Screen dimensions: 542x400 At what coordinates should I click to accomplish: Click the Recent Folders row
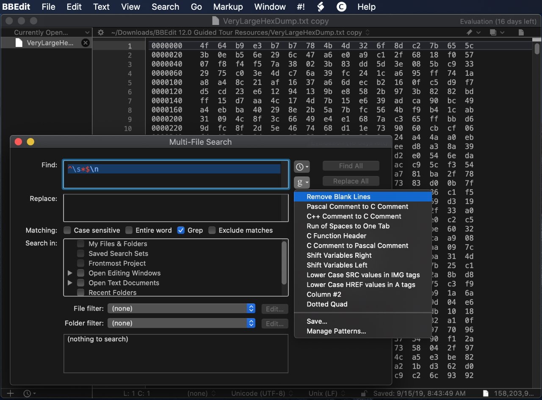click(x=112, y=292)
